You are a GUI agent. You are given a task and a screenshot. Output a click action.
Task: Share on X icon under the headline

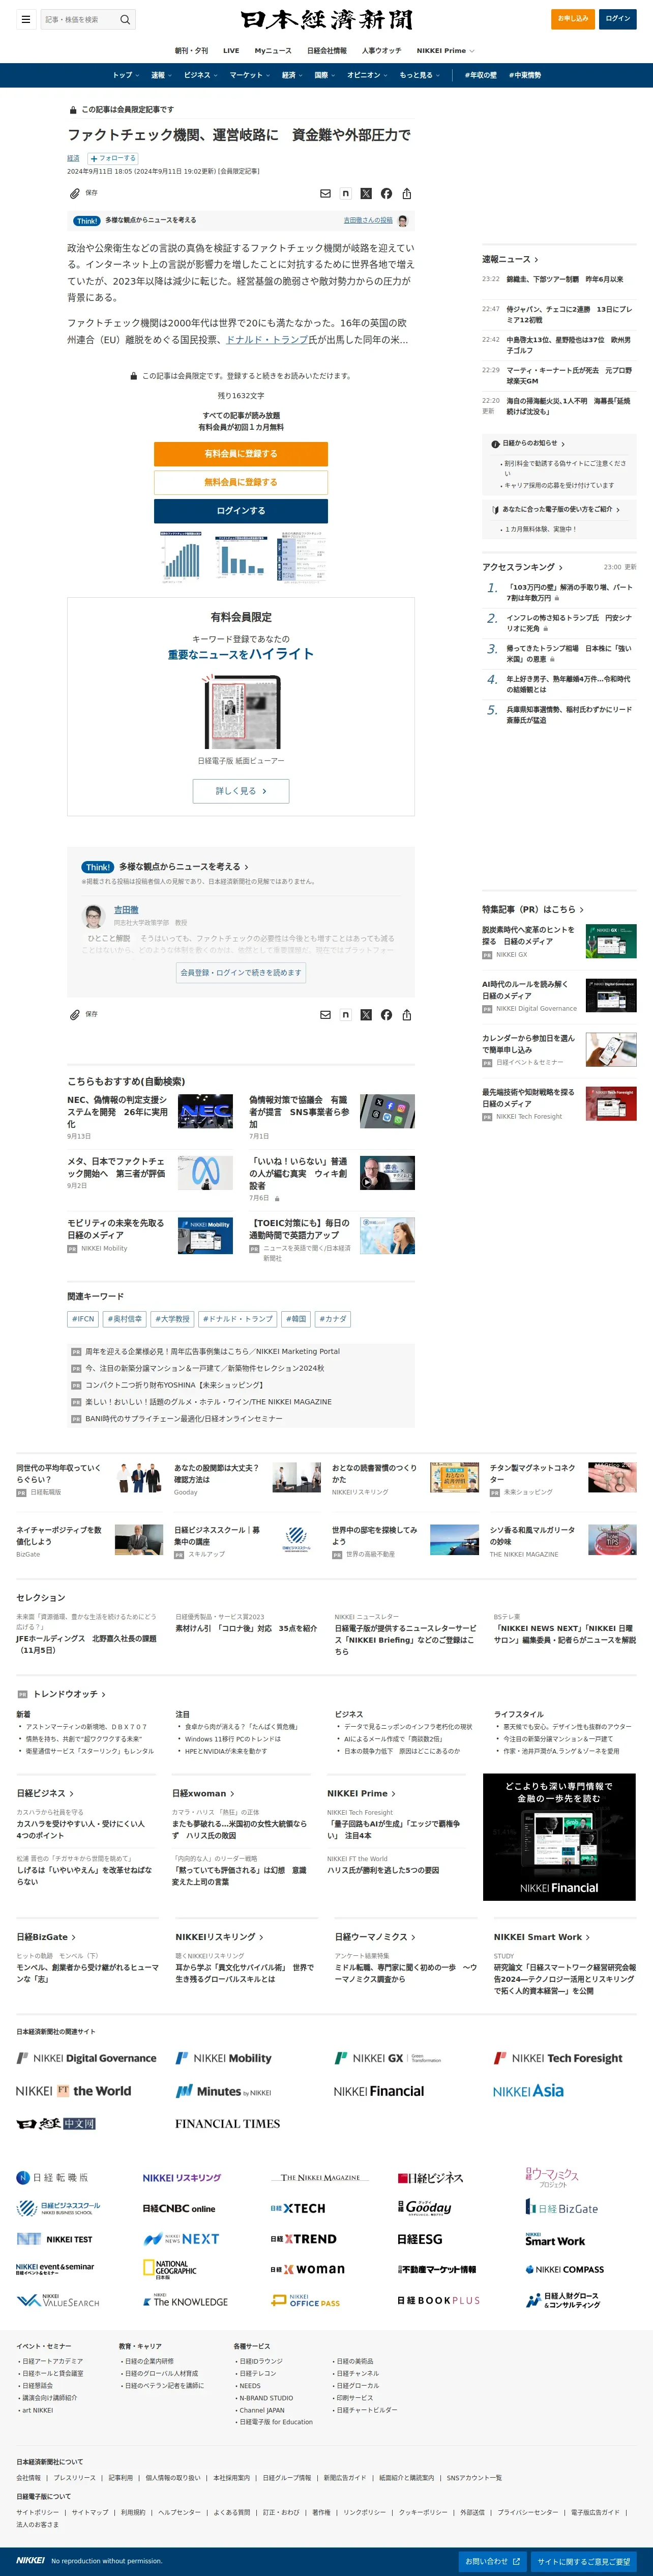[366, 193]
